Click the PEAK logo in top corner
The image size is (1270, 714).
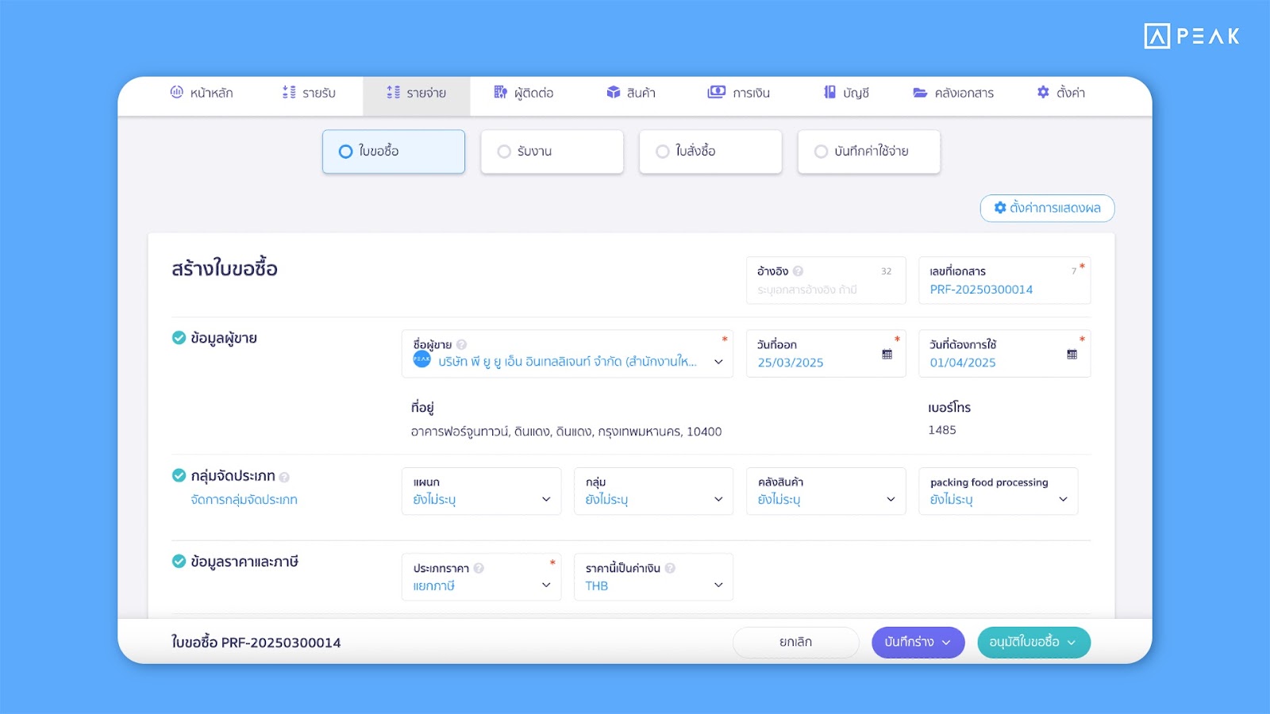tap(1191, 36)
